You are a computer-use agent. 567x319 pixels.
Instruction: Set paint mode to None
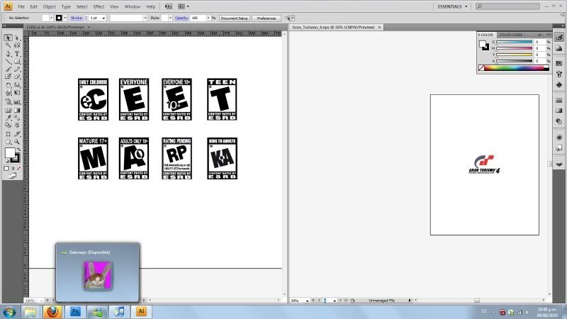(x=19, y=168)
